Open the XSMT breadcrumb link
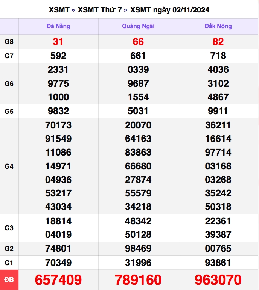Image resolution: width=259 pixels, height=290 pixels. (59, 10)
